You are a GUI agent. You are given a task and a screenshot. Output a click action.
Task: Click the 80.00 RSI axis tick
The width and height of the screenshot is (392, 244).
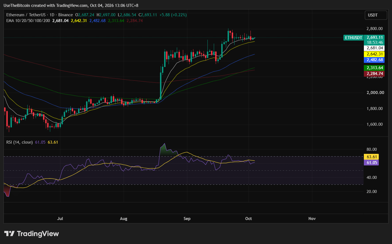(x=371, y=149)
